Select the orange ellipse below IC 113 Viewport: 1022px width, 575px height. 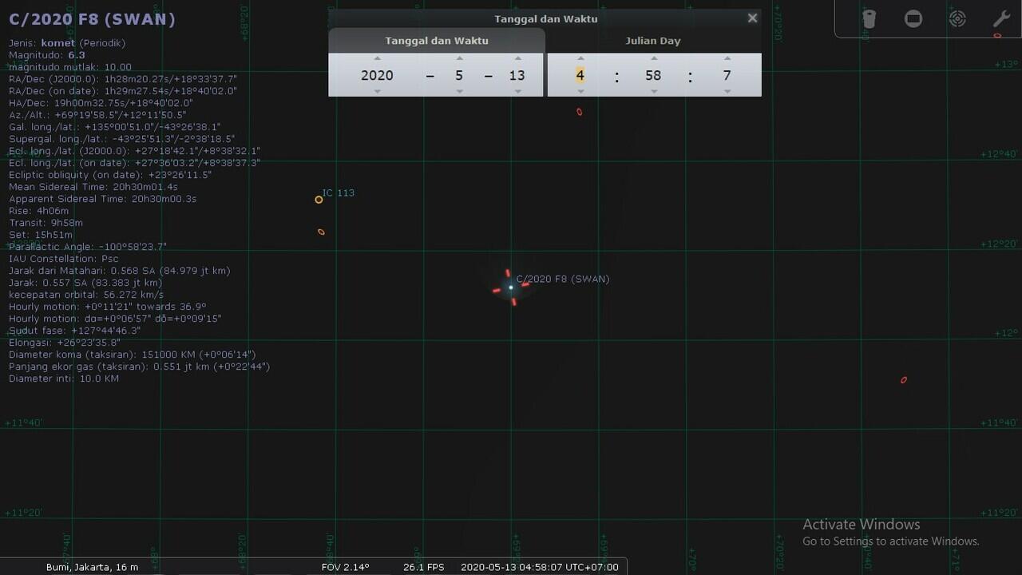[321, 232]
